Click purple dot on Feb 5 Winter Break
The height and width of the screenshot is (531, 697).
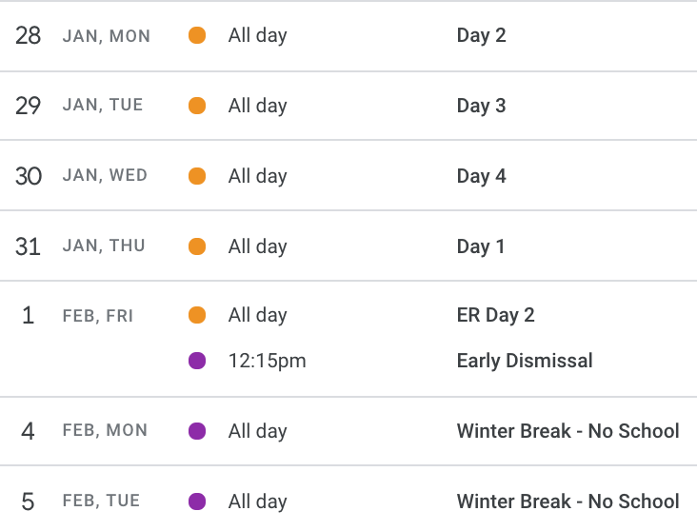coord(197,501)
